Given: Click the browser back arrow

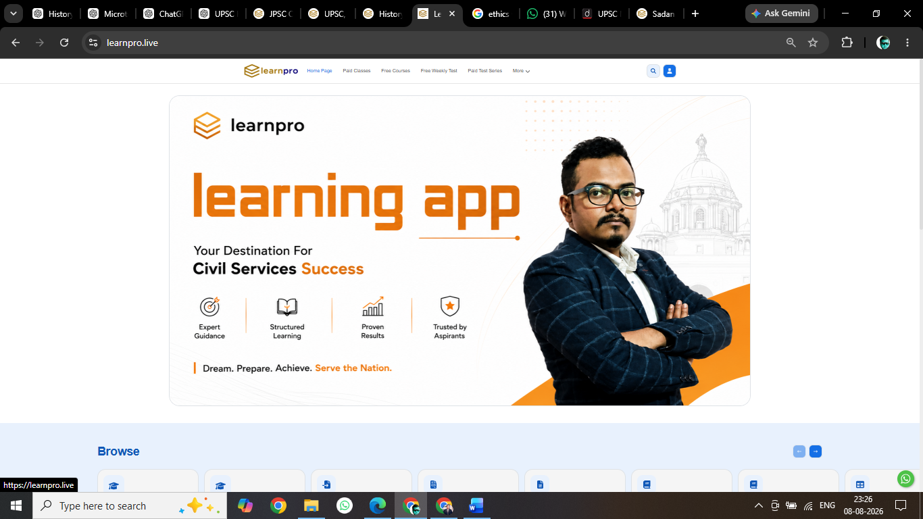Looking at the screenshot, I should pos(16,43).
